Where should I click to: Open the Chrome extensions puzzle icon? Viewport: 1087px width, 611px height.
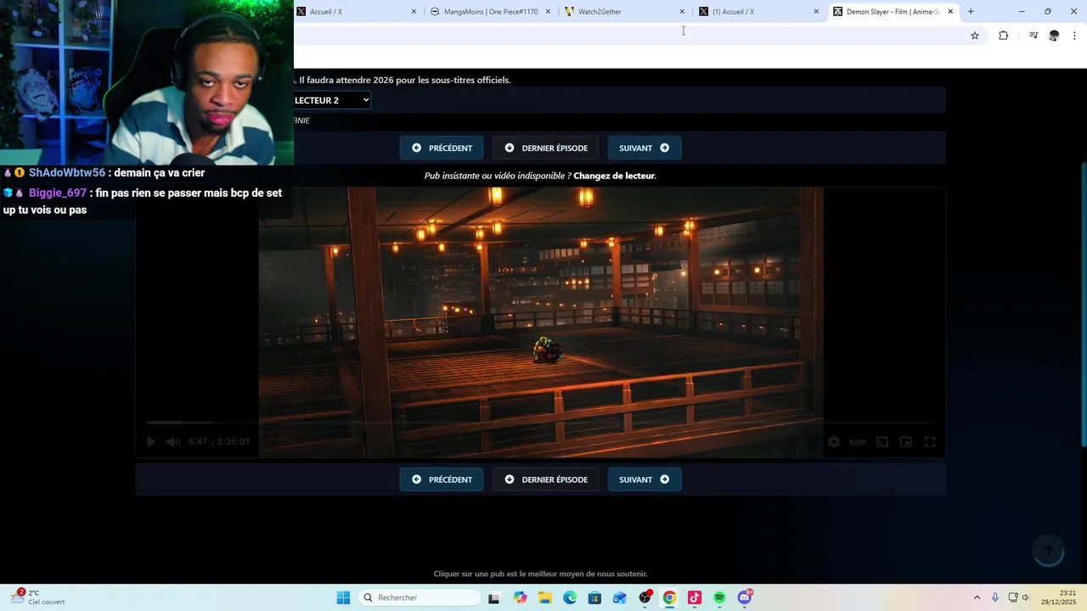tap(1004, 36)
